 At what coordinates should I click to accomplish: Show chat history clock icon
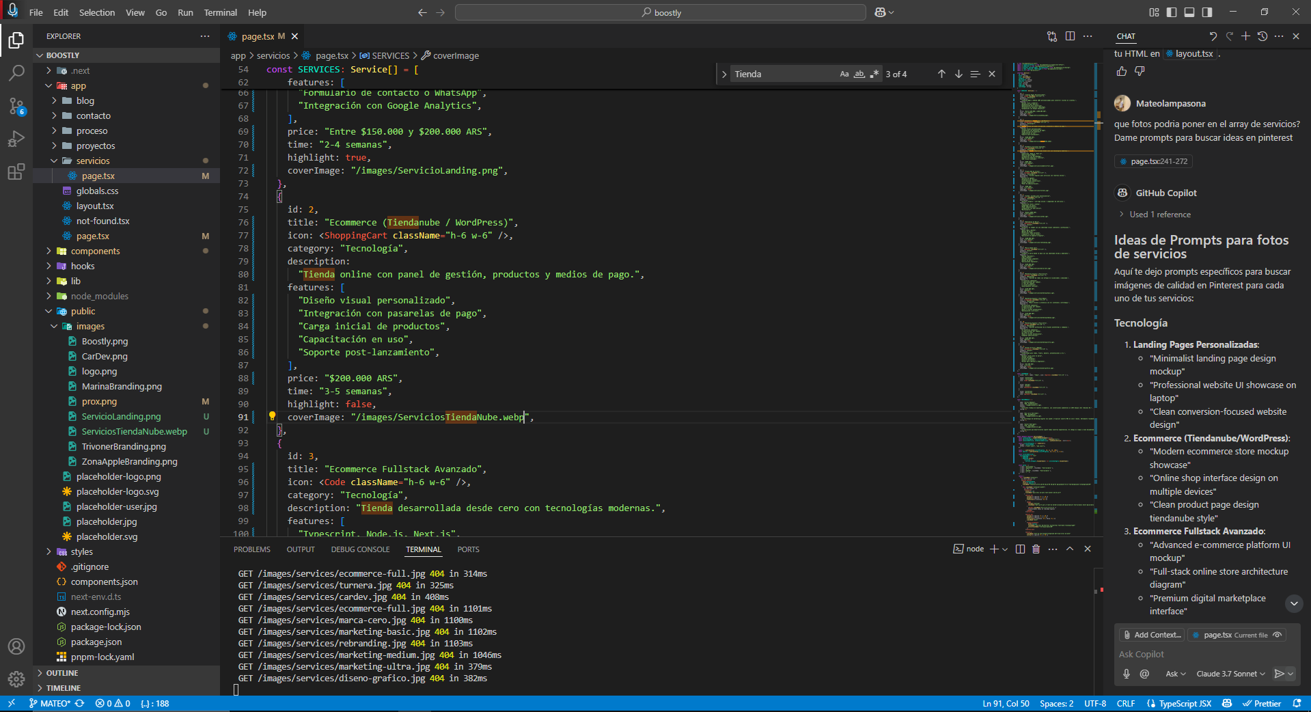click(1262, 36)
